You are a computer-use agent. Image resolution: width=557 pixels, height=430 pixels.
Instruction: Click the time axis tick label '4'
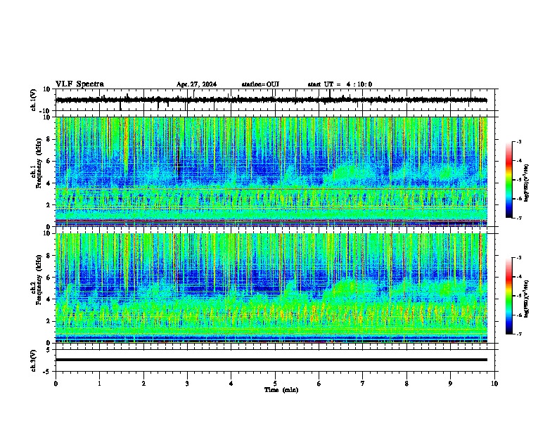231,384
